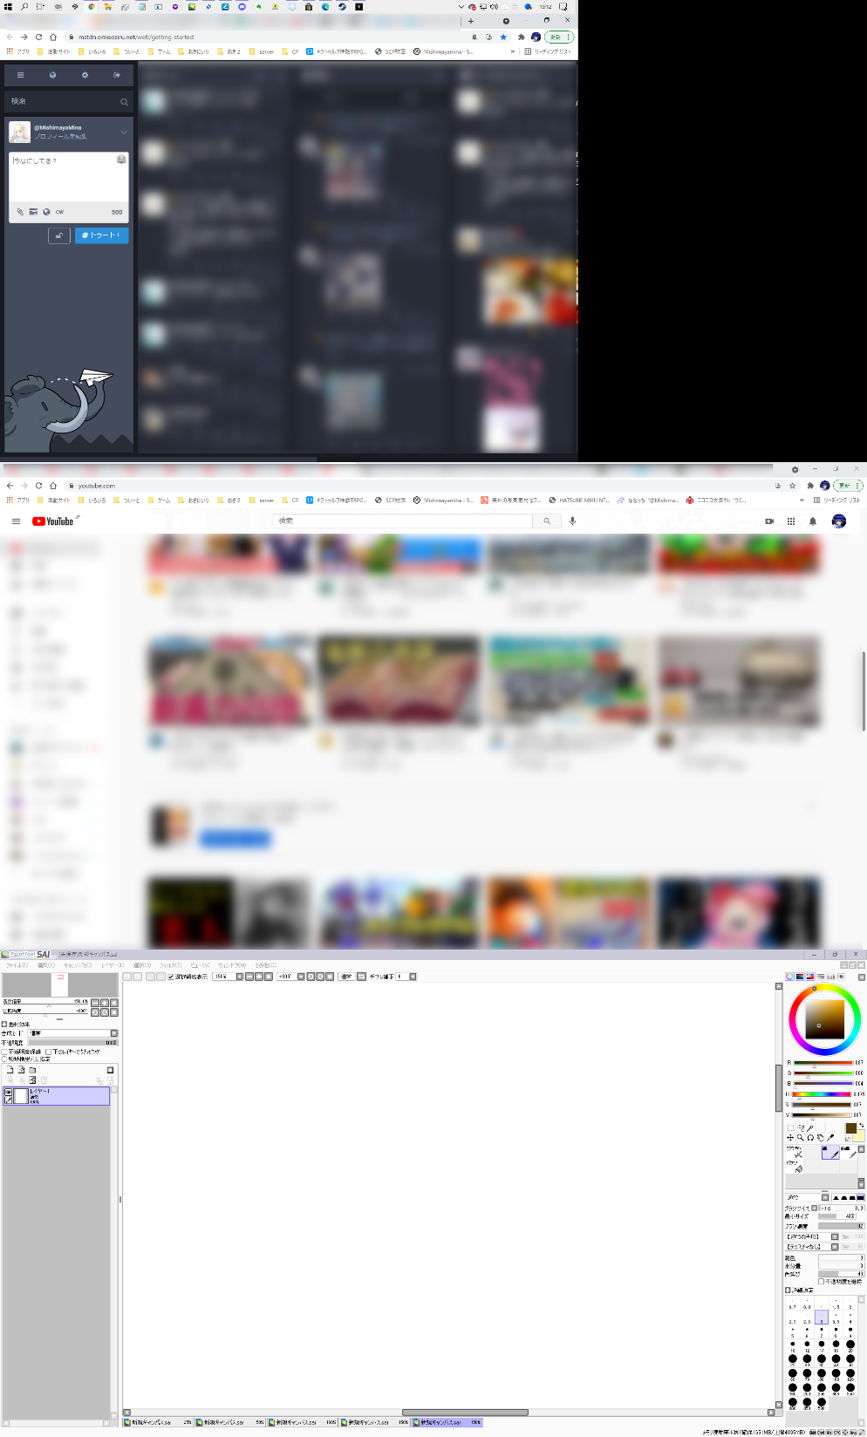867x1437 pixels.
Task: Open the 手ブレ補正 stabilizer dropdown
Action: 413,977
